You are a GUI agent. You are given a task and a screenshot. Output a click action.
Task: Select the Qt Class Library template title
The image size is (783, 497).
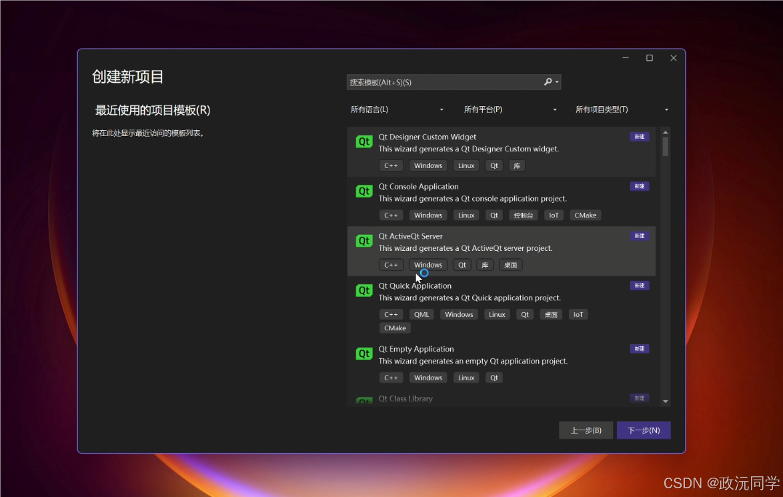tap(406, 398)
